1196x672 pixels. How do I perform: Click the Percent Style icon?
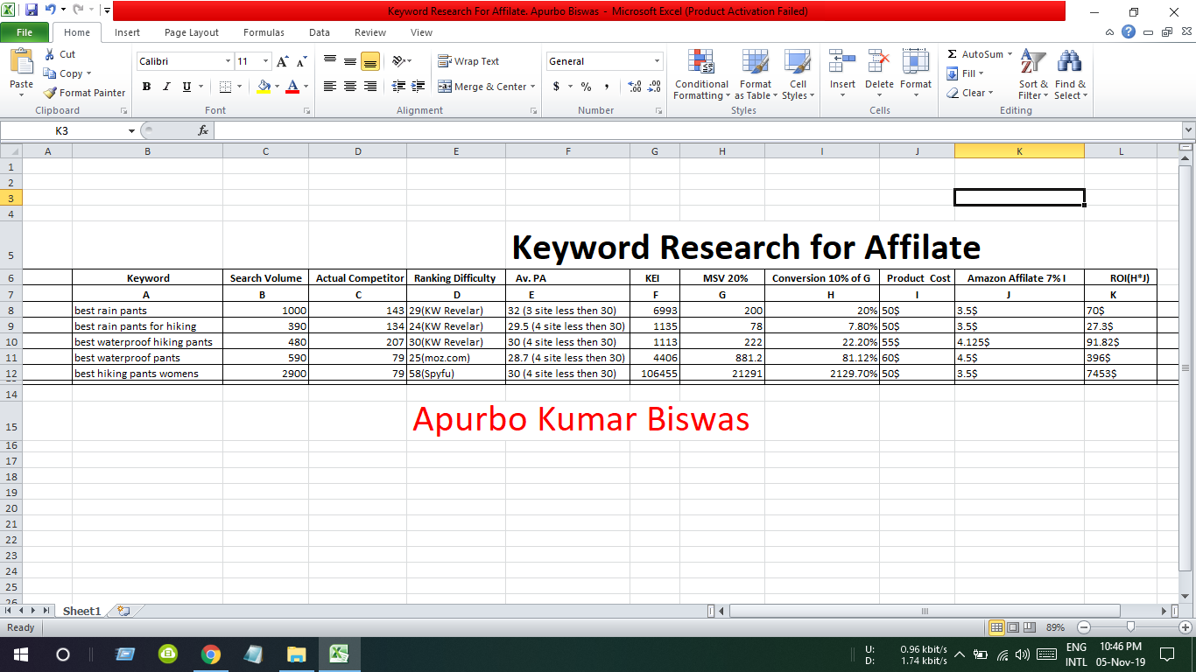tap(586, 87)
